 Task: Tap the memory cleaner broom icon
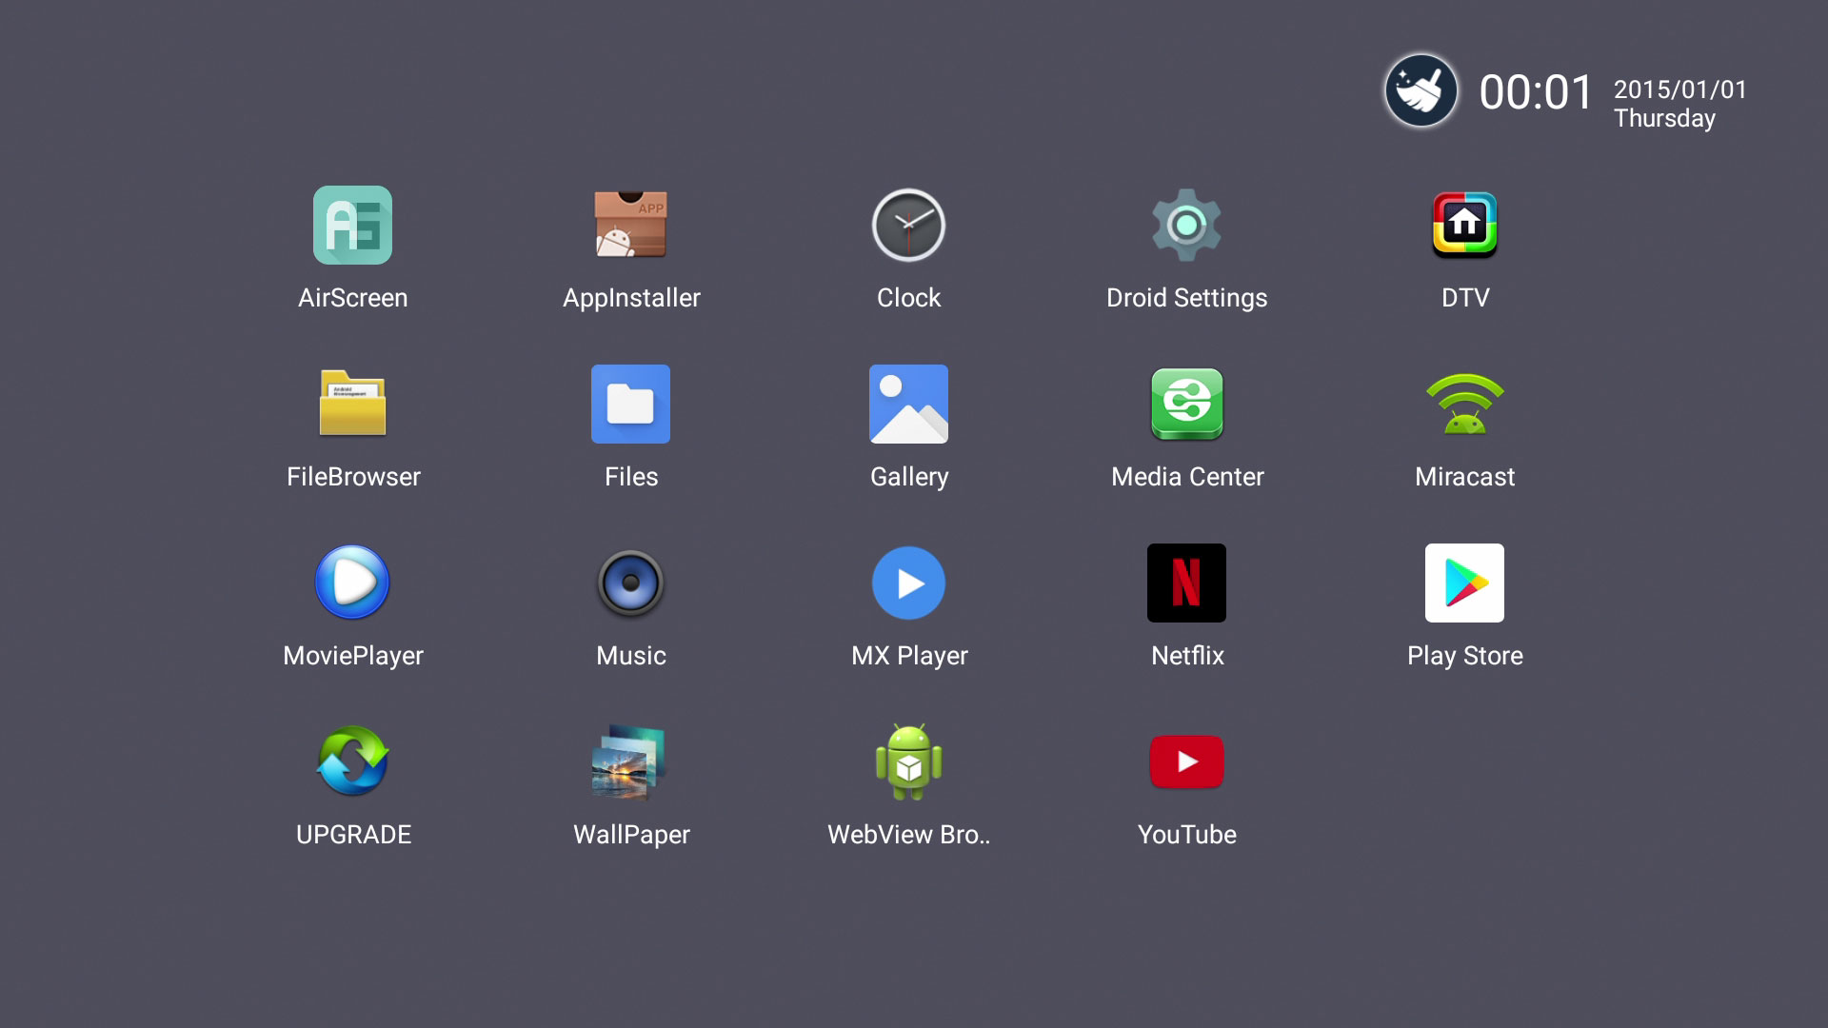(1421, 91)
